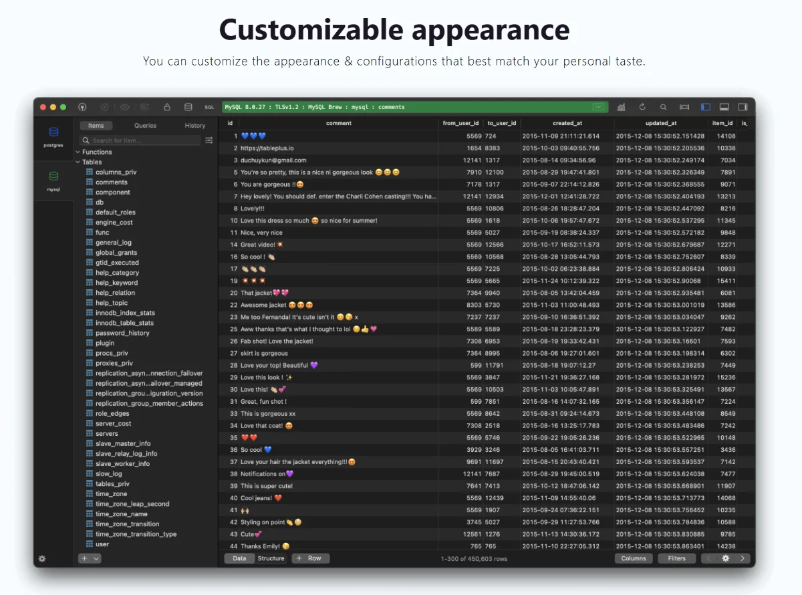This screenshot has width=802, height=595.
Task: Click the lock icon in the toolbar
Action: tap(167, 106)
